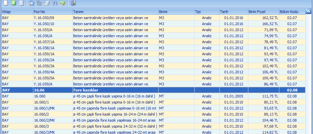Viewport: 313px width, 134px height.
Task: Click the Birim Fiyat column header
Action: 263,12
